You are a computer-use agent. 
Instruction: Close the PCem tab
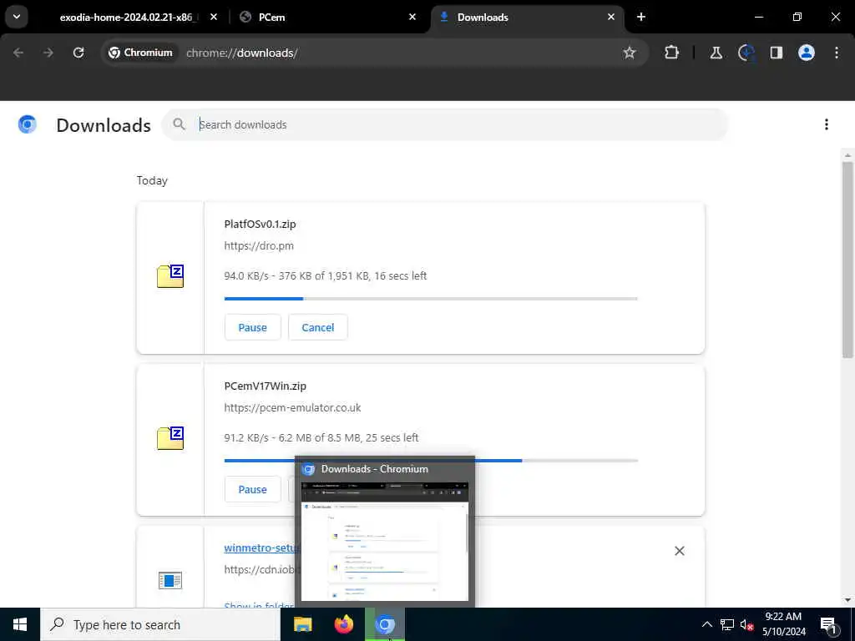[x=412, y=17]
